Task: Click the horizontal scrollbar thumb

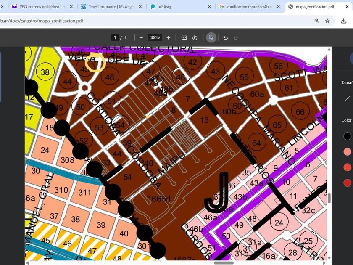Action: (x=224, y=263)
